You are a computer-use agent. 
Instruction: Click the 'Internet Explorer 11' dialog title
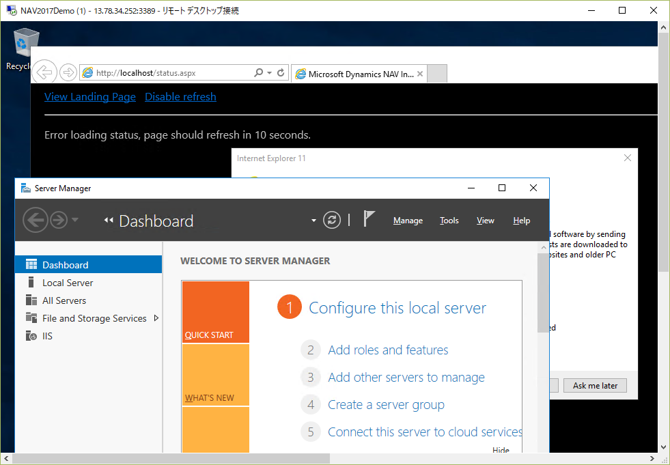pyautogui.click(x=271, y=158)
